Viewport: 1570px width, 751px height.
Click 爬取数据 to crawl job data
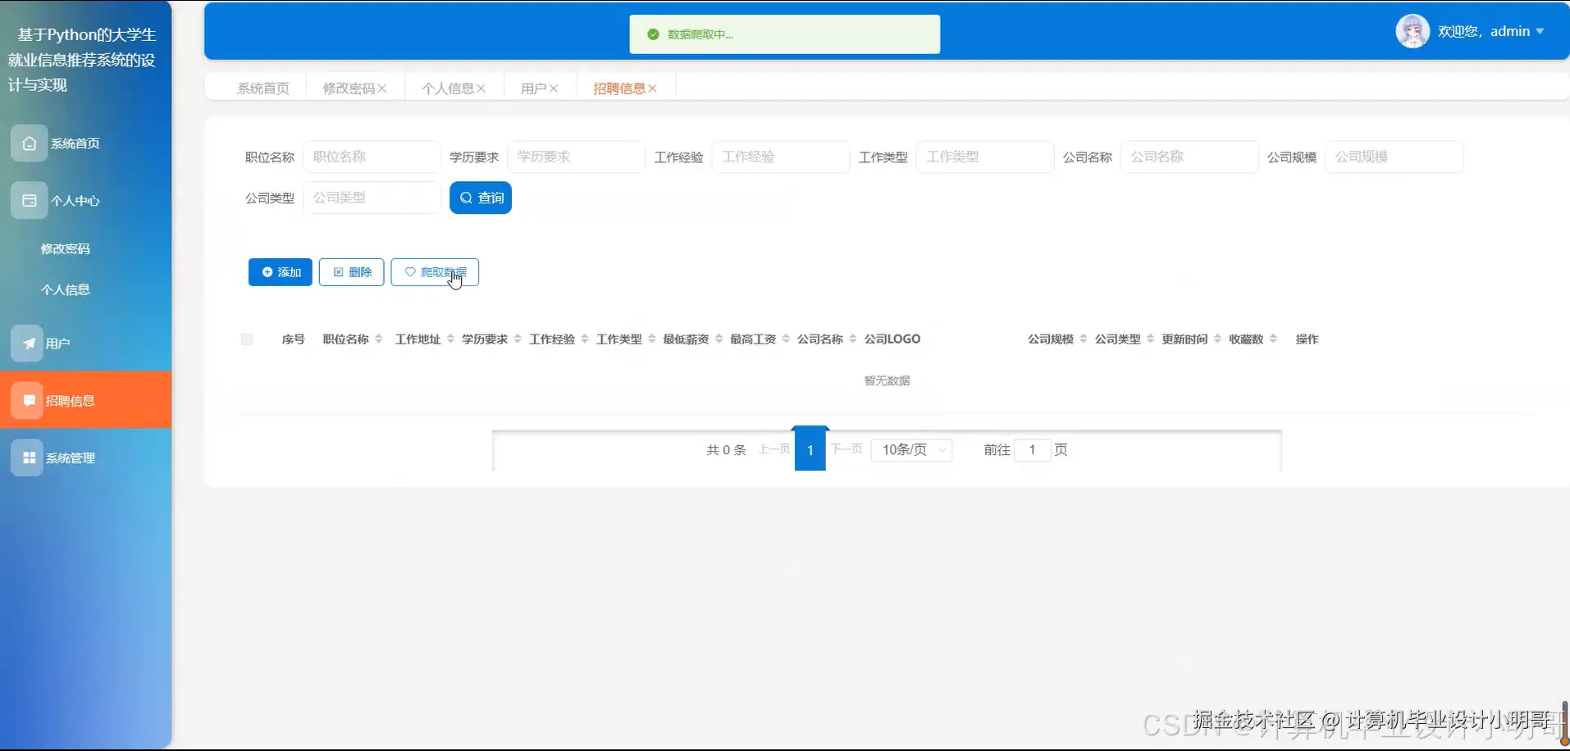(x=435, y=271)
